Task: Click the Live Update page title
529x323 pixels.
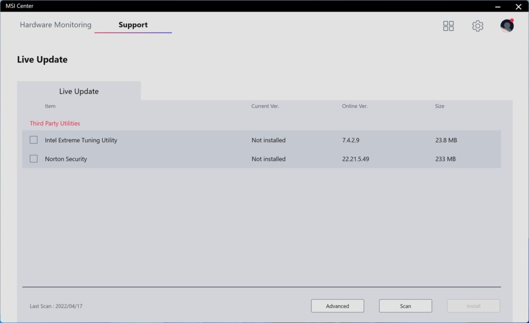Action: pyautogui.click(x=42, y=59)
